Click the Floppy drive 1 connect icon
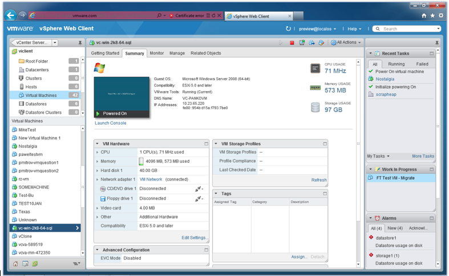Screen dimensions: 449x276 [199, 199]
